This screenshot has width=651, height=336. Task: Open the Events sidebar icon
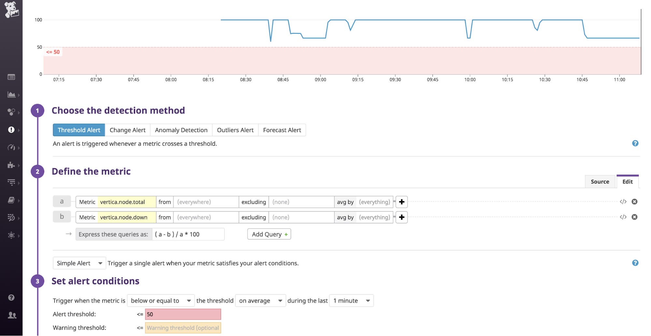click(x=11, y=77)
